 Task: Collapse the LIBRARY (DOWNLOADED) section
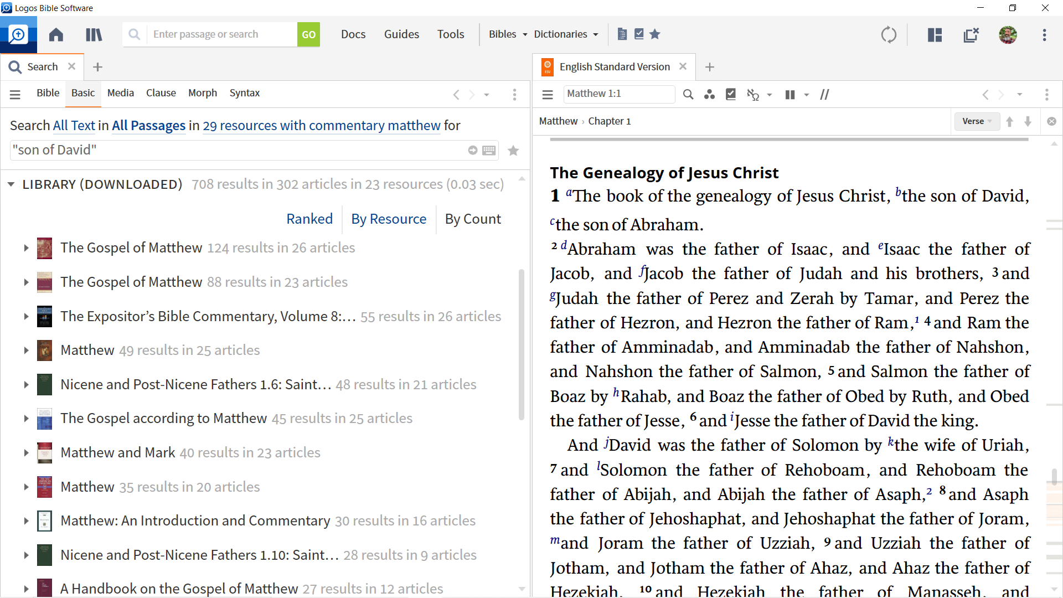[x=11, y=184]
